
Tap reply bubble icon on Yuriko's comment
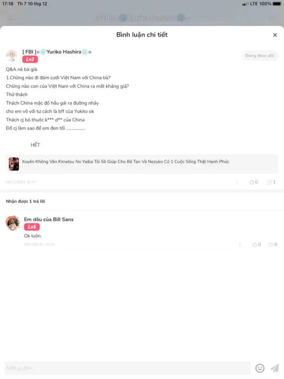pos(271,182)
